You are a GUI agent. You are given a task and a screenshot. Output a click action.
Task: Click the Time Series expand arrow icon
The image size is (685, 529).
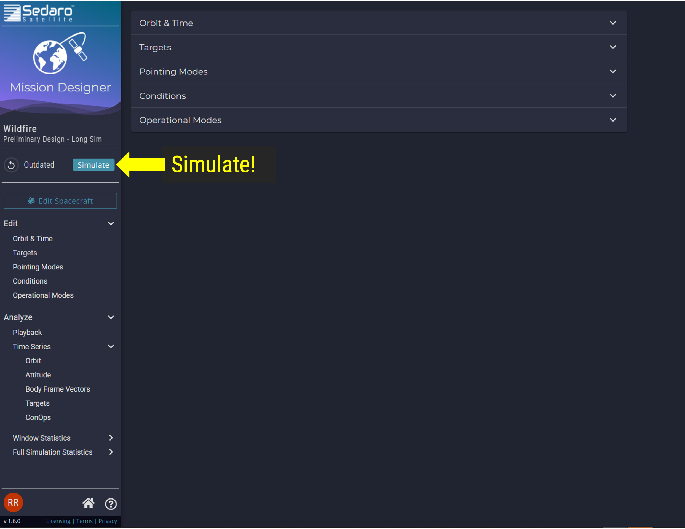[111, 346]
